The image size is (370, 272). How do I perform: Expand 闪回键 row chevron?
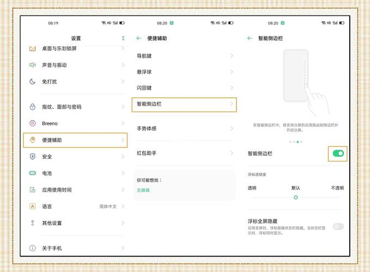click(232, 88)
